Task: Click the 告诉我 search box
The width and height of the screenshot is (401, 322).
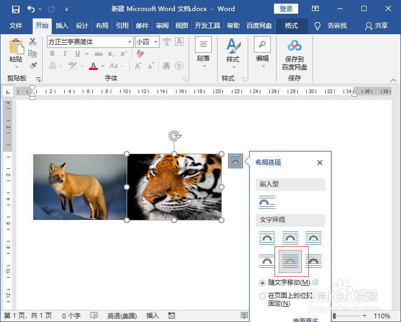Action: pos(337,26)
